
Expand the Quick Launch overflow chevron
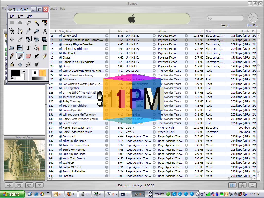coord(48,193)
